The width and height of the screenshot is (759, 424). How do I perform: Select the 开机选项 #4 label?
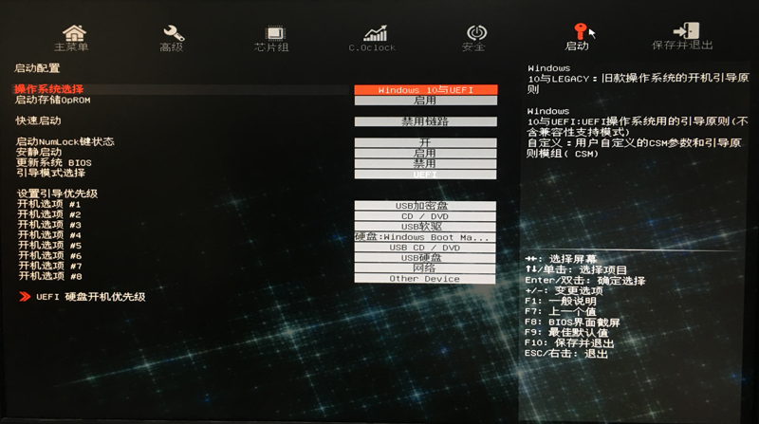tap(49, 235)
